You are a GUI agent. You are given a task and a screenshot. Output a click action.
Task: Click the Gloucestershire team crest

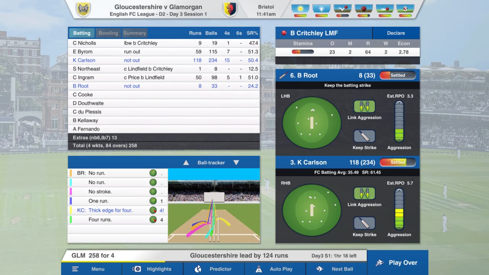(x=83, y=10)
